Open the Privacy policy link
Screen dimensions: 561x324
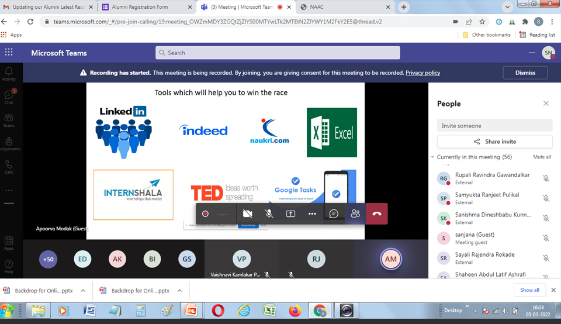click(423, 73)
